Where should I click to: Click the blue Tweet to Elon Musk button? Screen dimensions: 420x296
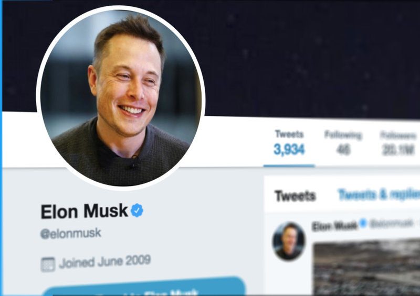[x=145, y=287]
